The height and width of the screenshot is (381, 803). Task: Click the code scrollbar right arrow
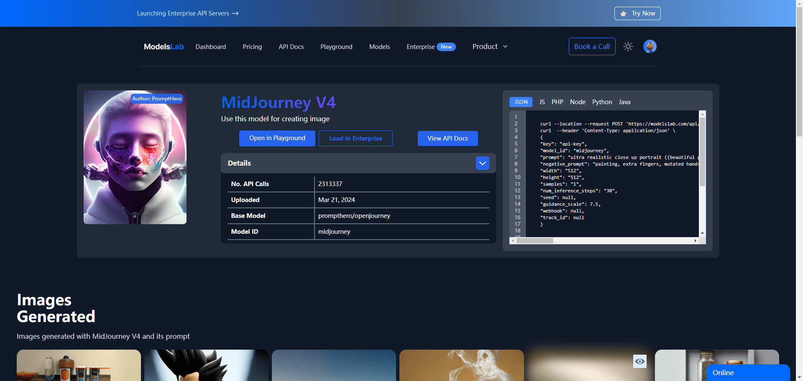(695, 240)
